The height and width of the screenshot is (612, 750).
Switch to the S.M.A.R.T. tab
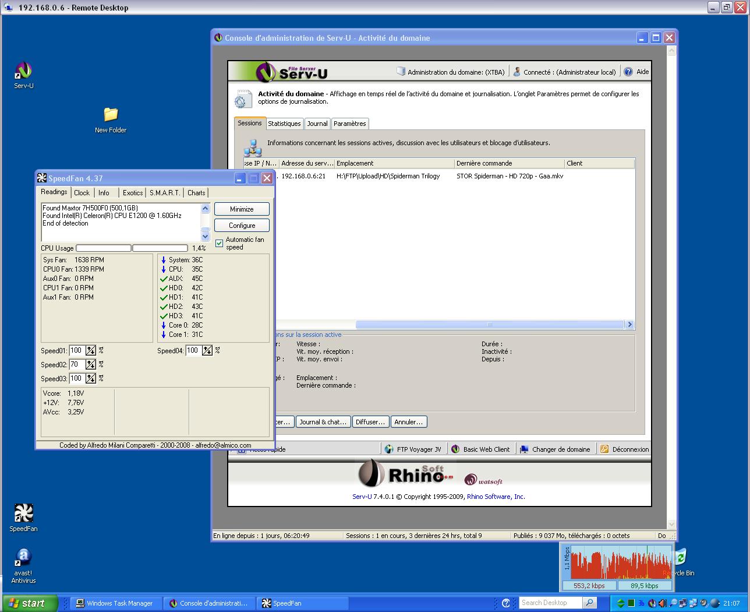(x=165, y=193)
